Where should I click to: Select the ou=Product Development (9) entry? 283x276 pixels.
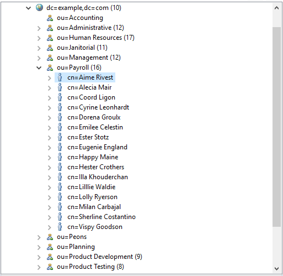pos(99,257)
